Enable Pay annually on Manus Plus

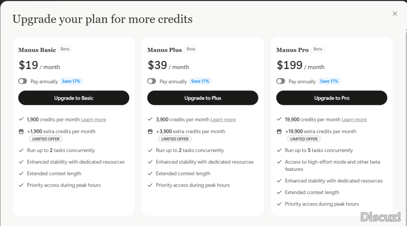tap(151, 81)
